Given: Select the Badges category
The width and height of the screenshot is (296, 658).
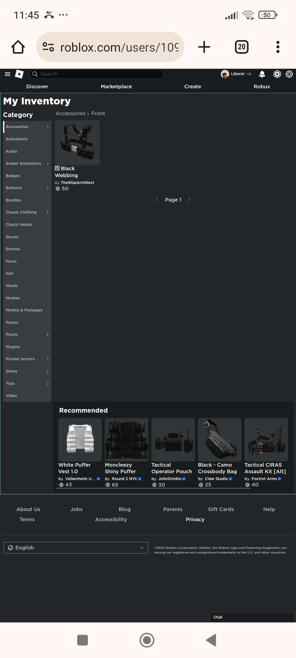Looking at the screenshot, I should point(27,176).
